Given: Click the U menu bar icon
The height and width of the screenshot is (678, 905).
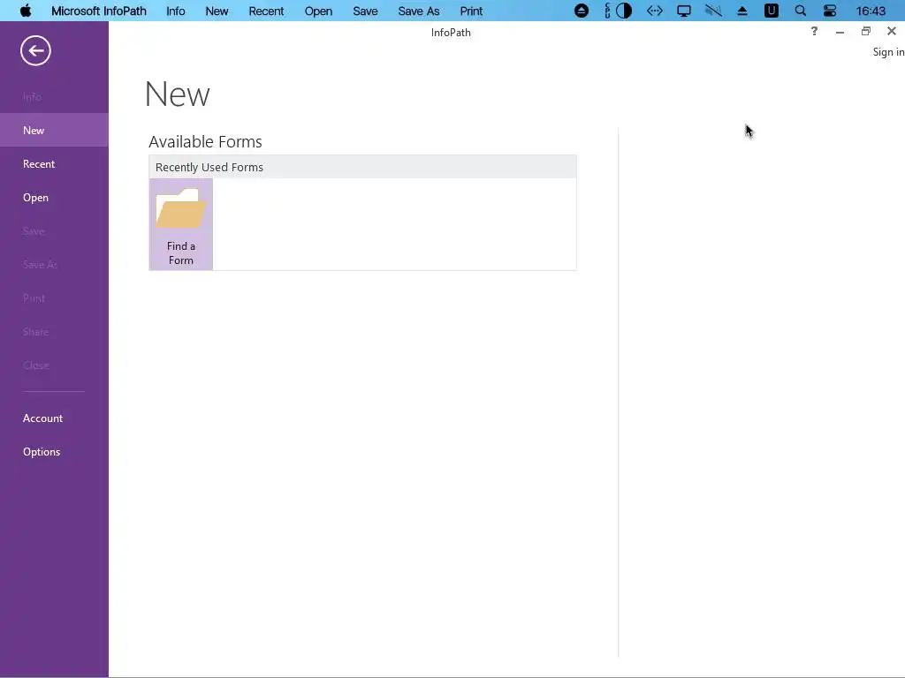Looking at the screenshot, I should [771, 11].
